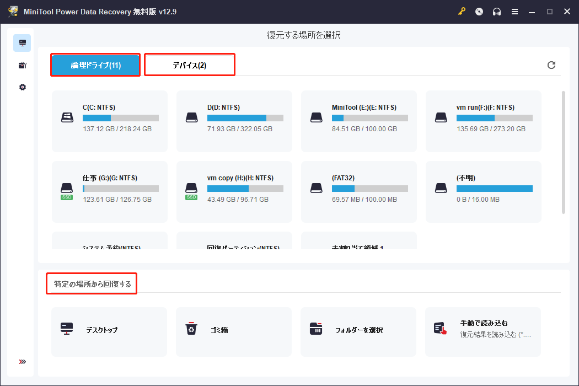Viewport: 579px width, 386px height.
Task: Refresh the drive list
Action: (x=551, y=65)
